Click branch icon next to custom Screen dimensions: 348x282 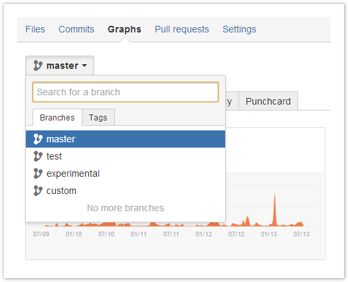pyautogui.click(x=38, y=191)
